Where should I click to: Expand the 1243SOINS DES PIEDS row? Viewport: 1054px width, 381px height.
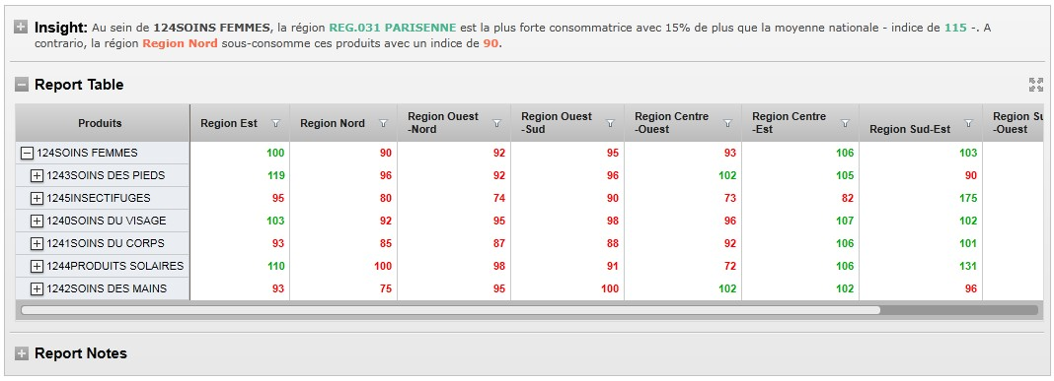tap(38, 176)
